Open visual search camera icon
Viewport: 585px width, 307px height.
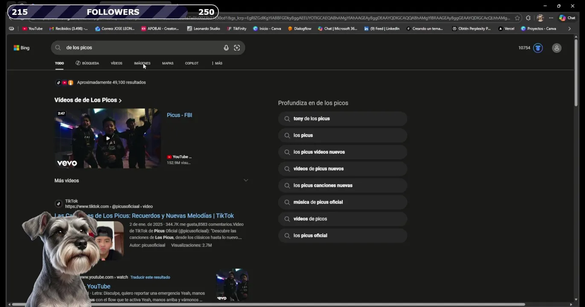tap(237, 48)
